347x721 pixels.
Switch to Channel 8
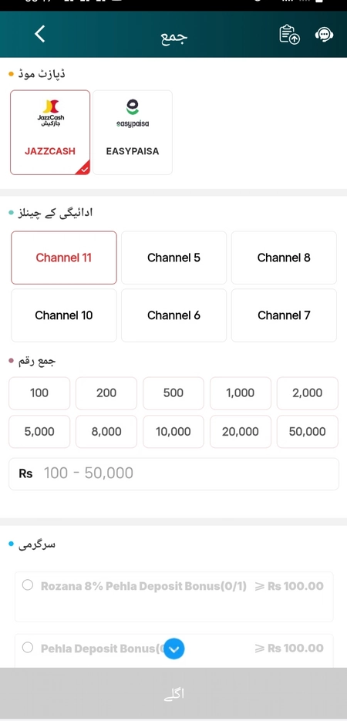pos(284,258)
